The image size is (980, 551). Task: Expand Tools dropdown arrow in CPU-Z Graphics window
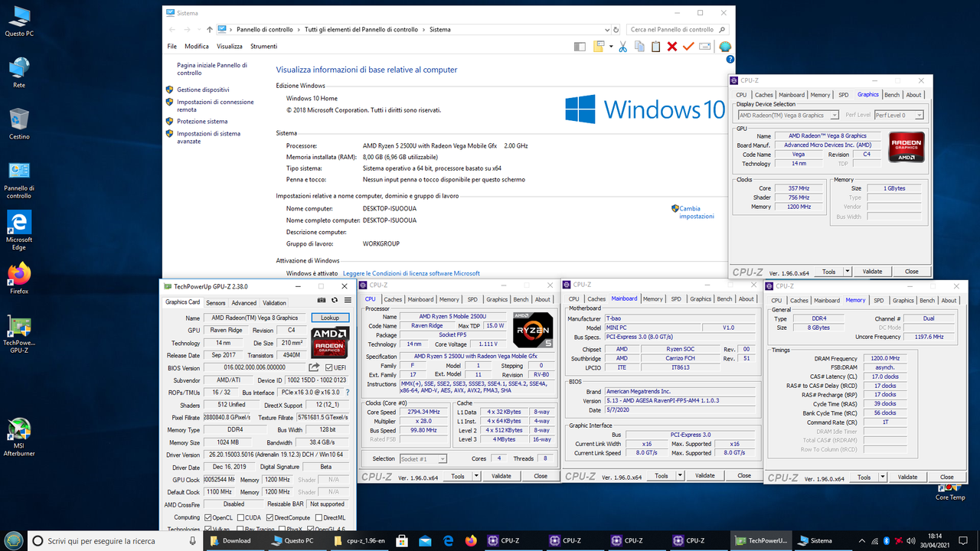tap(849, 271)
